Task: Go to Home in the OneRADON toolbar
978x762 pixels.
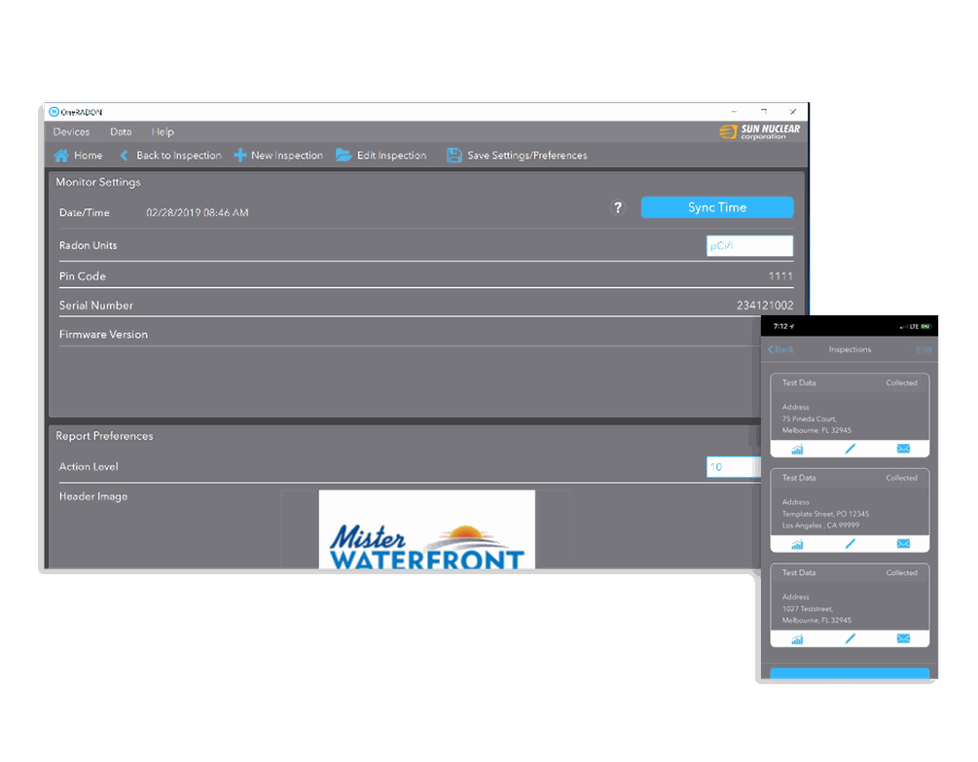Action: (x=78, y=156)
